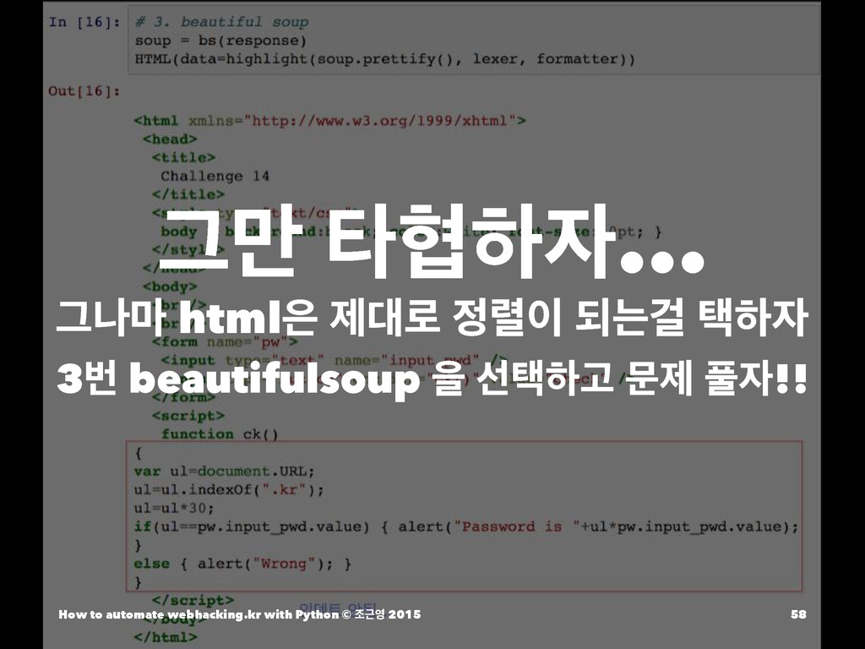865x649 pixels.
Task: Click the 'soup = bs(response)' code line
Action: click(x=220, y=41)
